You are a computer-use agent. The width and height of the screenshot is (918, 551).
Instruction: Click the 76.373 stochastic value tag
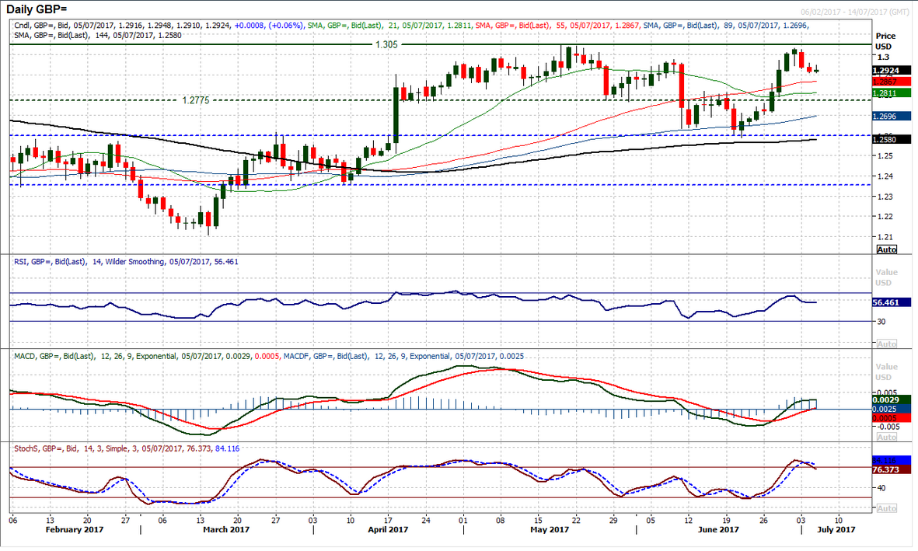point(886,469)
